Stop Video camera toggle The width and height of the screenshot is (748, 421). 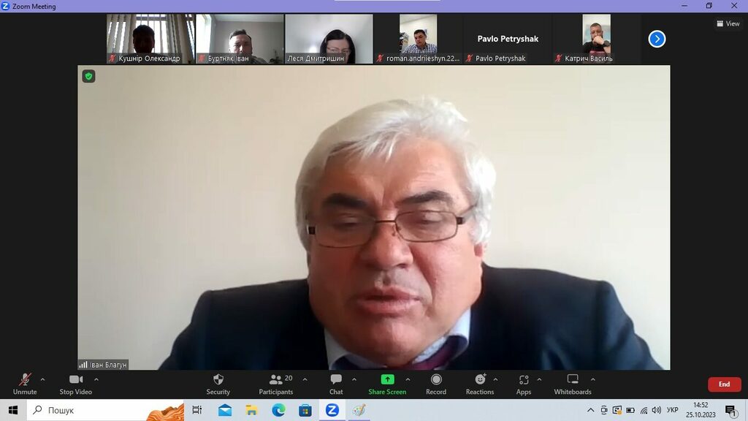pos(76,383)
